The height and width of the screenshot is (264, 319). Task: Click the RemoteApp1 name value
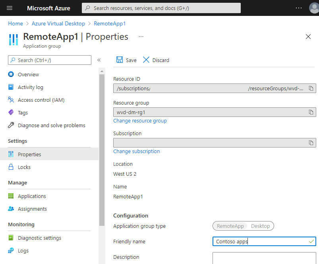click(128, 197)
